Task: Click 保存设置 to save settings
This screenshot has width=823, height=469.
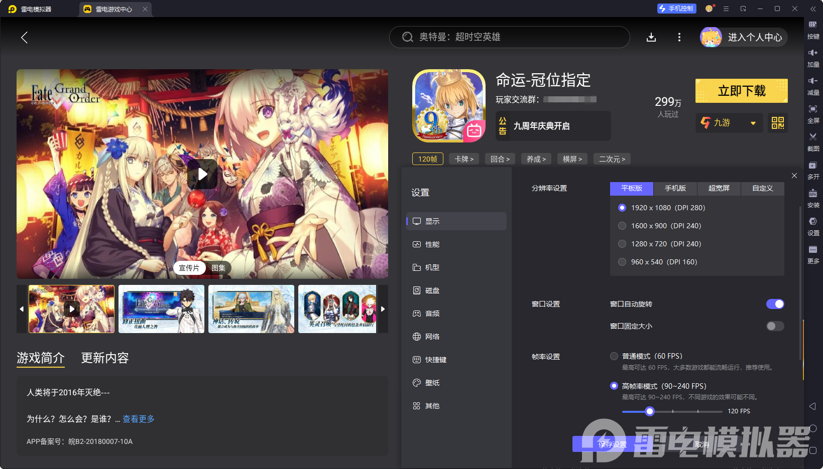Action: [613, 444]
